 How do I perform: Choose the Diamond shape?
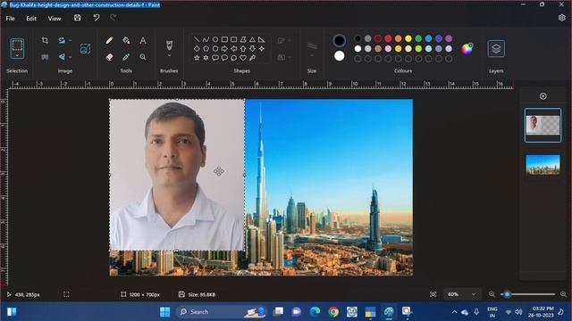(197, 48)
